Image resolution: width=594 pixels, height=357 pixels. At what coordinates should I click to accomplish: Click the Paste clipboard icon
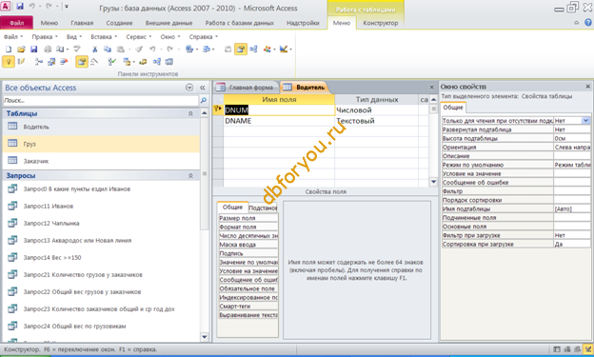[121, 50]
